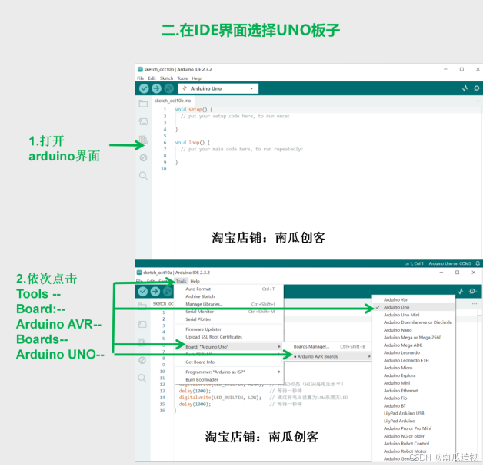The image size is (483, 466).
Task: Expand Programmer: "Arduino as ISP" submenu
Action: 228,372
